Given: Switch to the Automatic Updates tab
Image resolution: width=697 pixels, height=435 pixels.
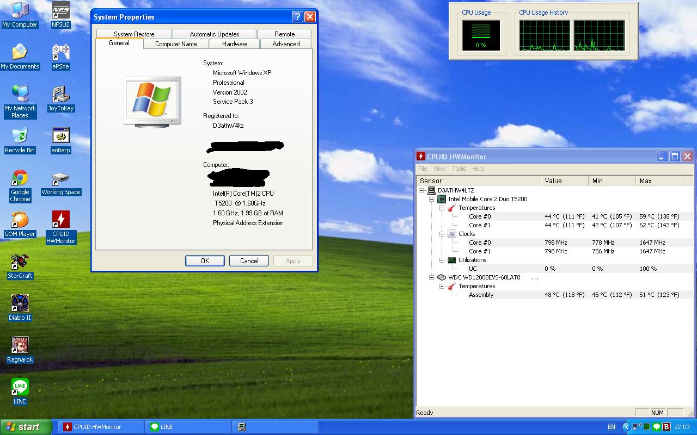Looking at the screenshot, I should [x=215, y=34].
